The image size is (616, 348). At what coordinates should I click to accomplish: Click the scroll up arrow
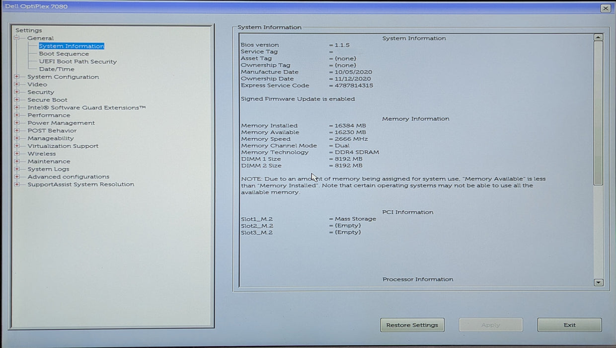coord(599,37)
